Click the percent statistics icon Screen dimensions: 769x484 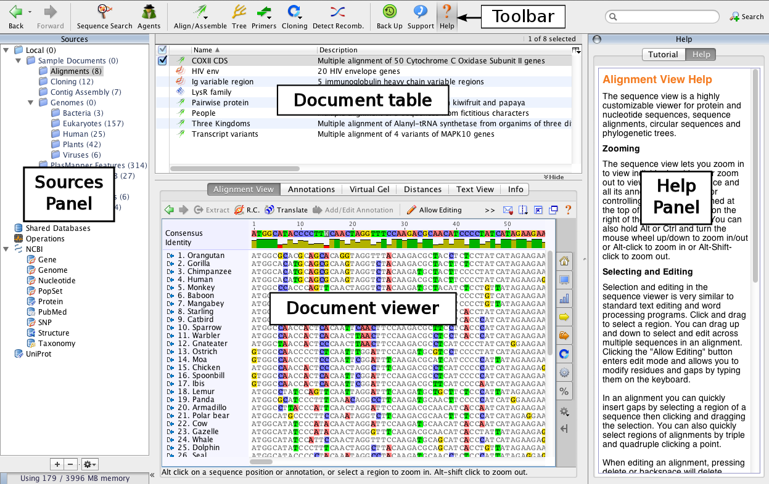(564, 391)
